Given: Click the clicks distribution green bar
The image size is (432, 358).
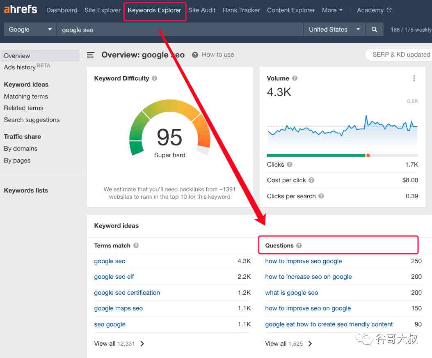Looking at the screenshot, I should pyautogui.click(x=316, y=156).
